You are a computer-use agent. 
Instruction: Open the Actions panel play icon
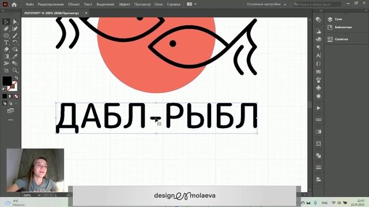[318, 108]
